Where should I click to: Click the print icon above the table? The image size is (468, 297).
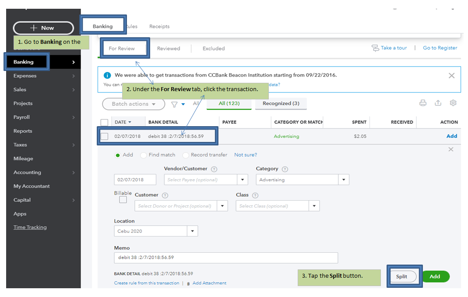[422, 103]
